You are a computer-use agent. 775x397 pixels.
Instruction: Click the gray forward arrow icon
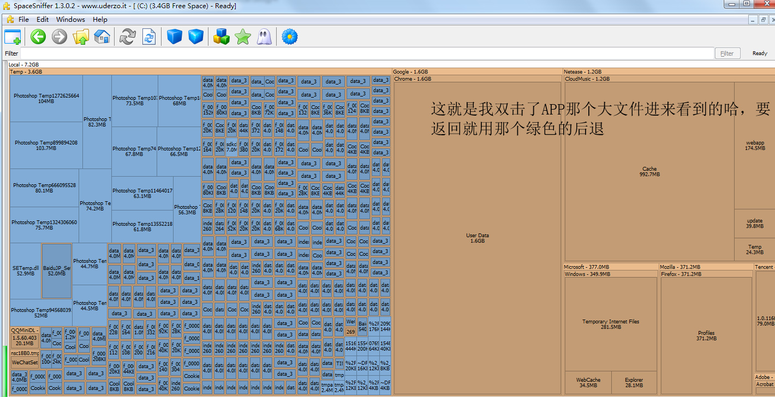(x=59, y=37)
